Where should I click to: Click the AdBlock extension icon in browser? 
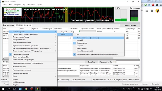click(153, 5)
